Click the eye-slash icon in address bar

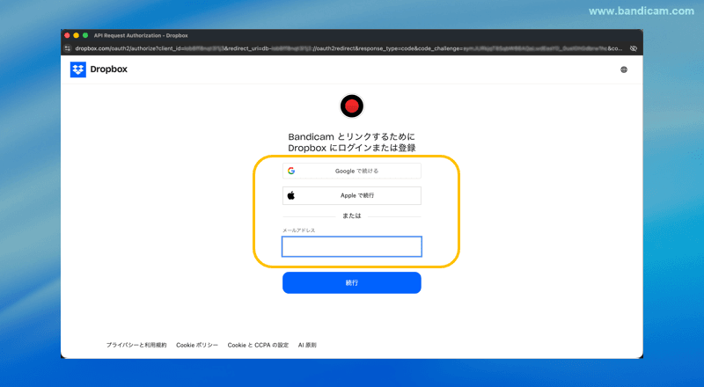coord(633,48)
